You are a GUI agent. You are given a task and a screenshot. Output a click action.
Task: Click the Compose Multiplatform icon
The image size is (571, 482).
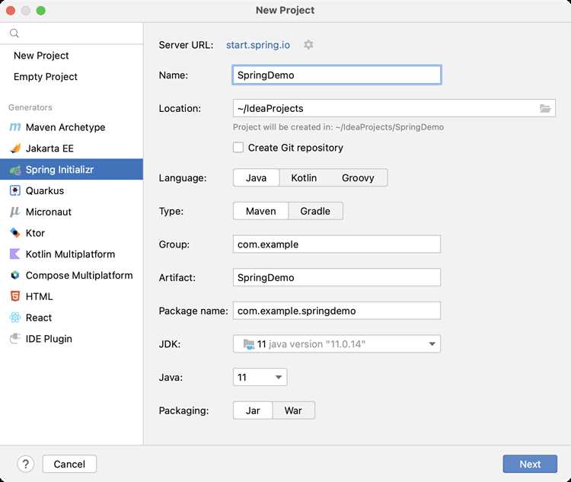click(x=15, y=275)
